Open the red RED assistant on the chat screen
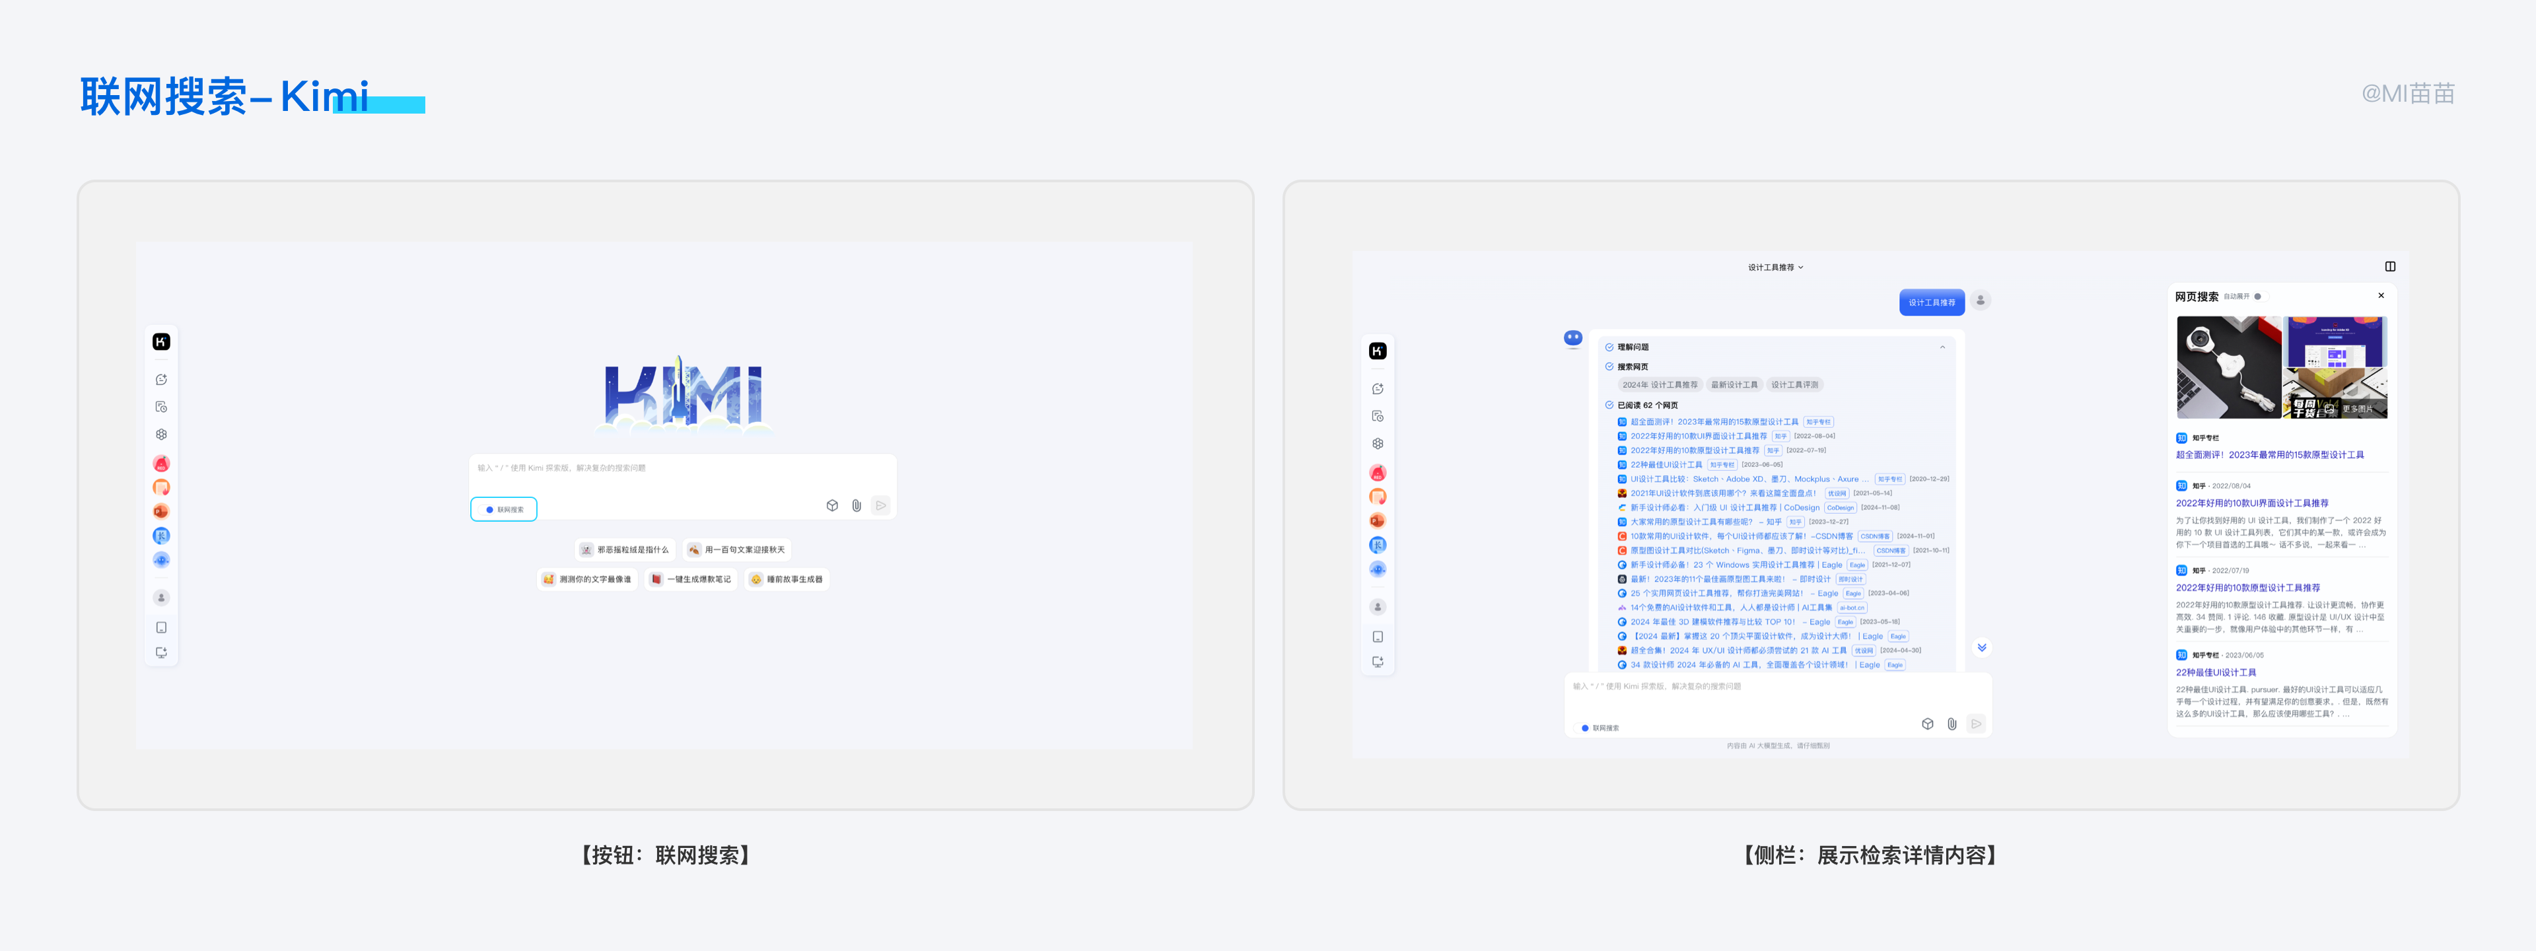This screenshot has height=951, width=2536. pos(1377,474)
